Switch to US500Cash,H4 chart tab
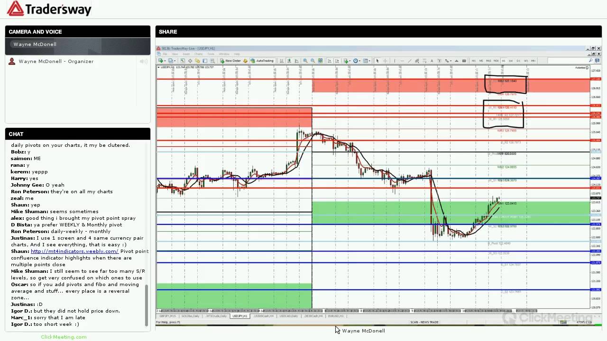 tap(263, 316)
